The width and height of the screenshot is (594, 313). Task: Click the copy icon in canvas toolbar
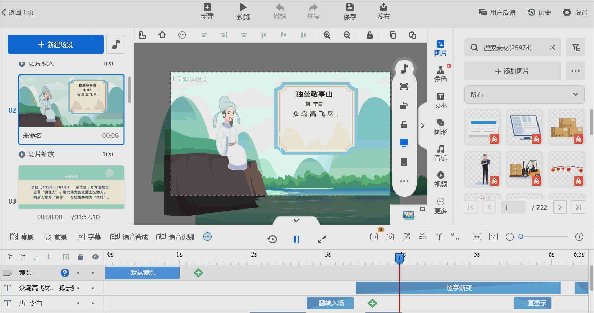pos(393,35)
